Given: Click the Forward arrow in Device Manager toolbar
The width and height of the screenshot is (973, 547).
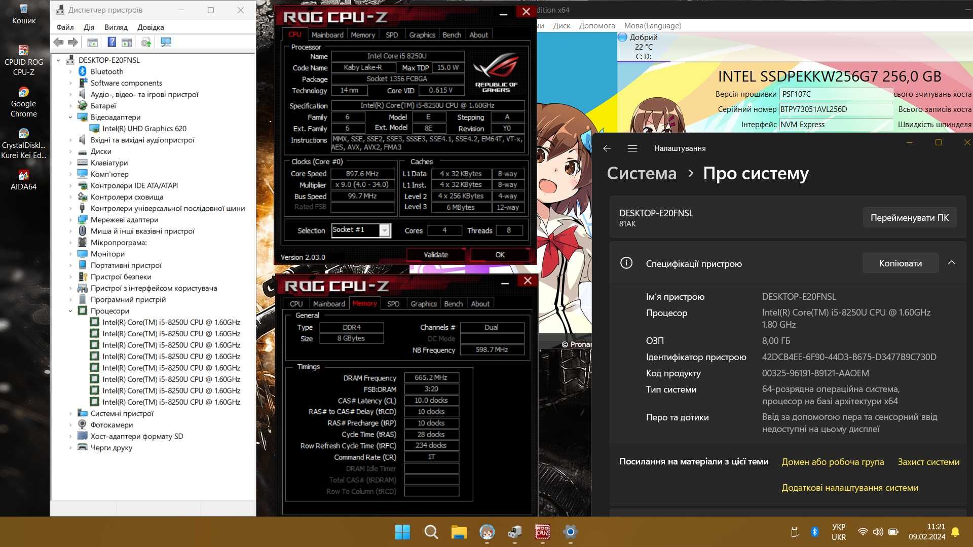Looking at the screenshot, I should pos(73,43).
